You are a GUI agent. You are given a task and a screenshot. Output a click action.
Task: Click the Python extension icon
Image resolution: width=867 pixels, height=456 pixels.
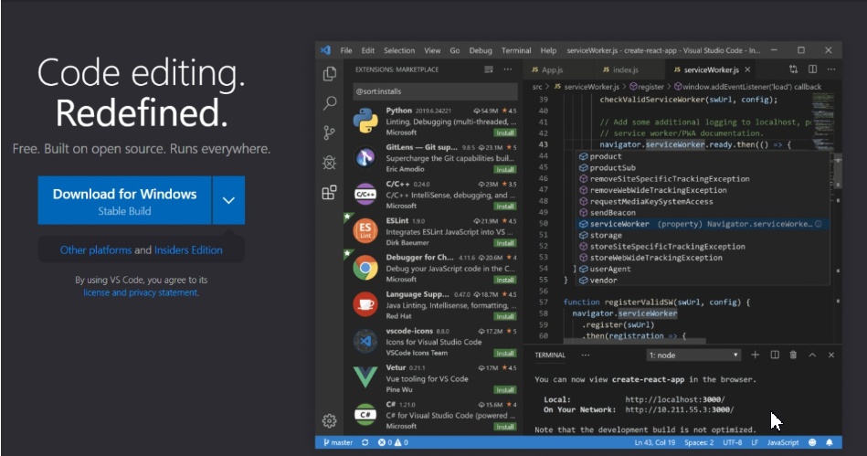click(x=365, y=121)
